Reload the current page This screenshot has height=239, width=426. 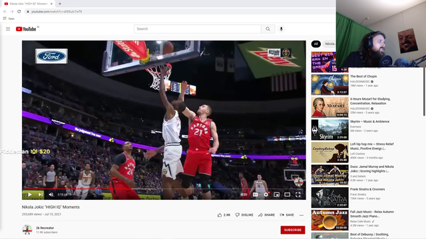[x=19, y=11]
